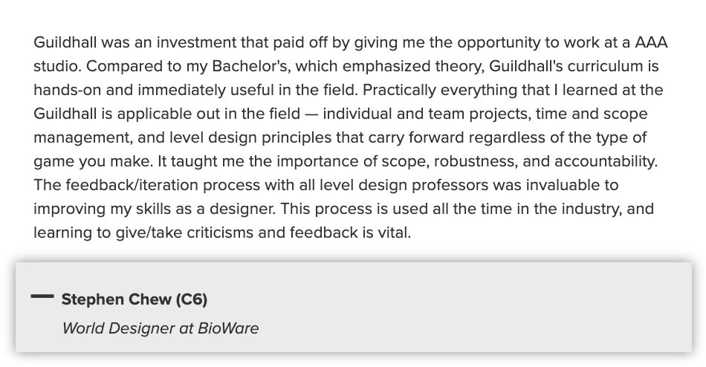Click the first word Guildhall in testimonial
Screen dimensions: 706x367
click(x=65, y=42)
